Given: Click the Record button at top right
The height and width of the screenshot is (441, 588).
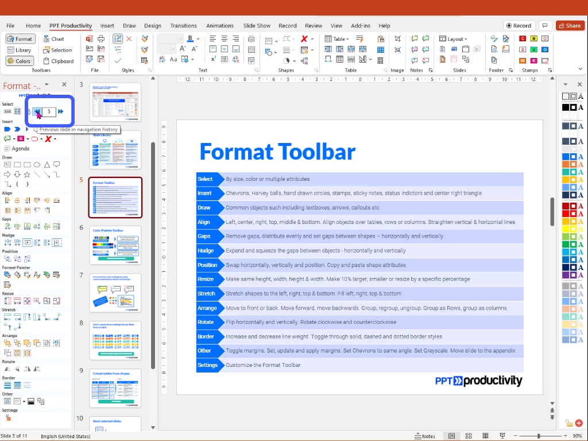Looking at the screenshot, I should pos(519,25).
